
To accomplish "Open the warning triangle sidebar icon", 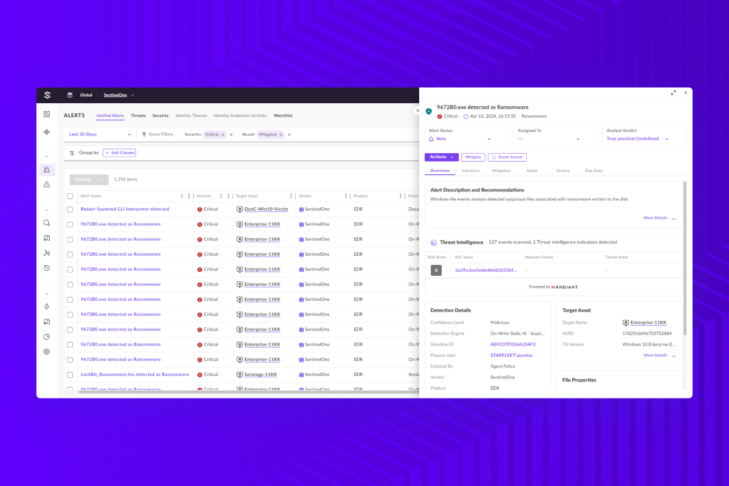I will click(47, 184).
